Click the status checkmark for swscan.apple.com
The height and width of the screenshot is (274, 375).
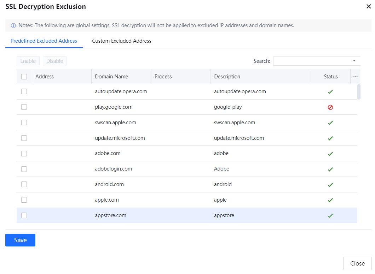pos(330,123)
